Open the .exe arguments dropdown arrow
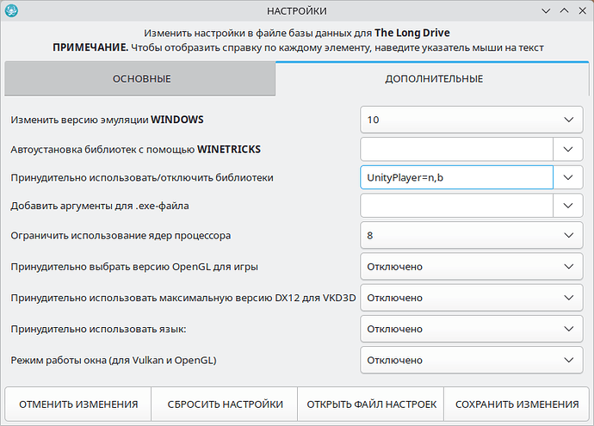 tap(567, 206)
